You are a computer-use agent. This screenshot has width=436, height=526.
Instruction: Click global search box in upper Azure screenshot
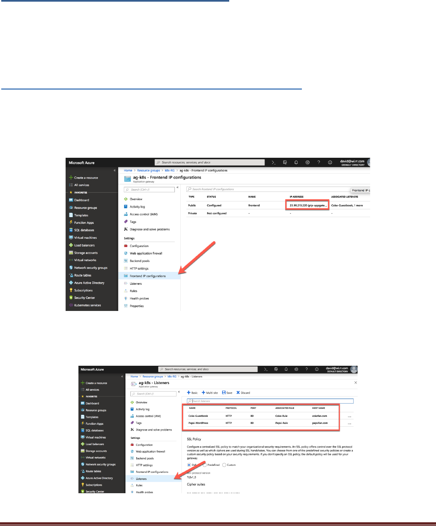(x=209, y=162)
